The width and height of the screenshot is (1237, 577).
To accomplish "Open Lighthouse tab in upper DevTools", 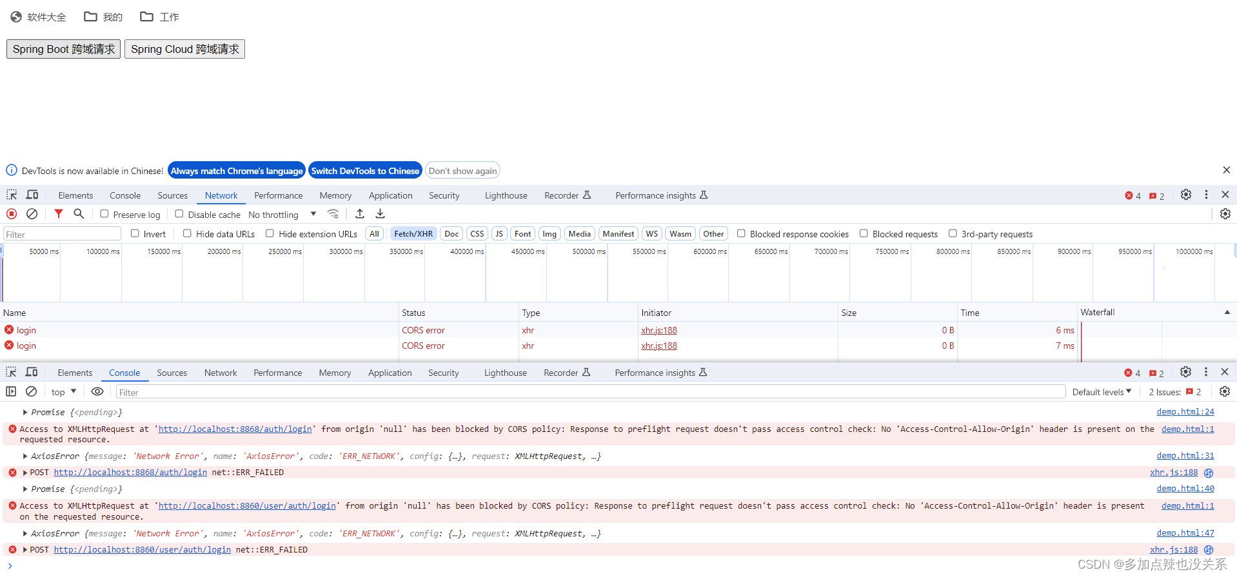I will pos(506,195).
